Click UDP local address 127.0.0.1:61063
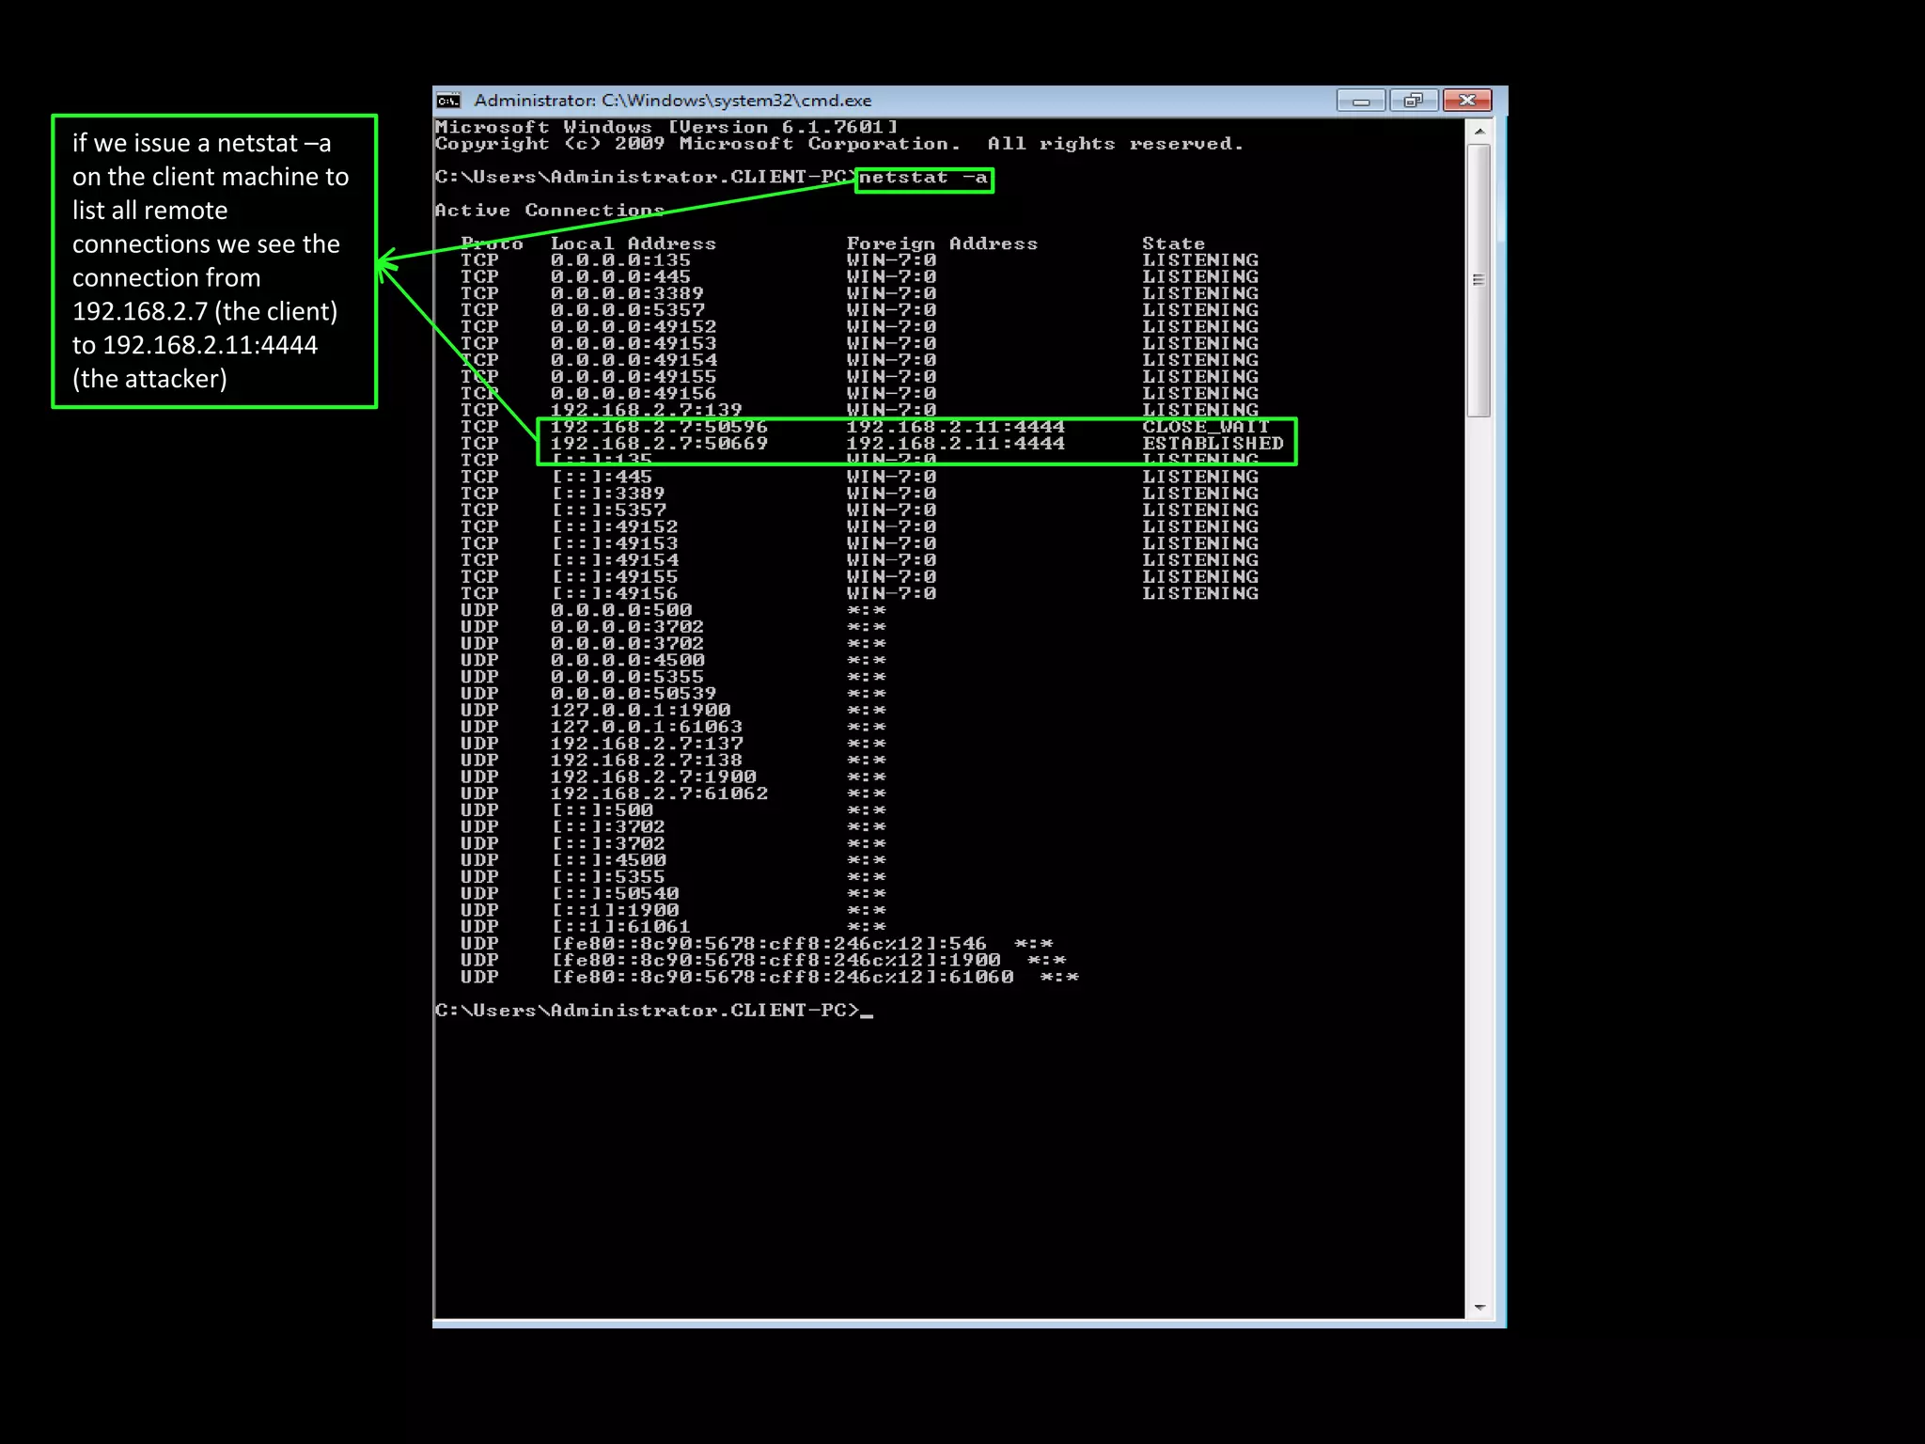Image resolution: width=1925 pixels, height=1444 pixels. point(646,728)
